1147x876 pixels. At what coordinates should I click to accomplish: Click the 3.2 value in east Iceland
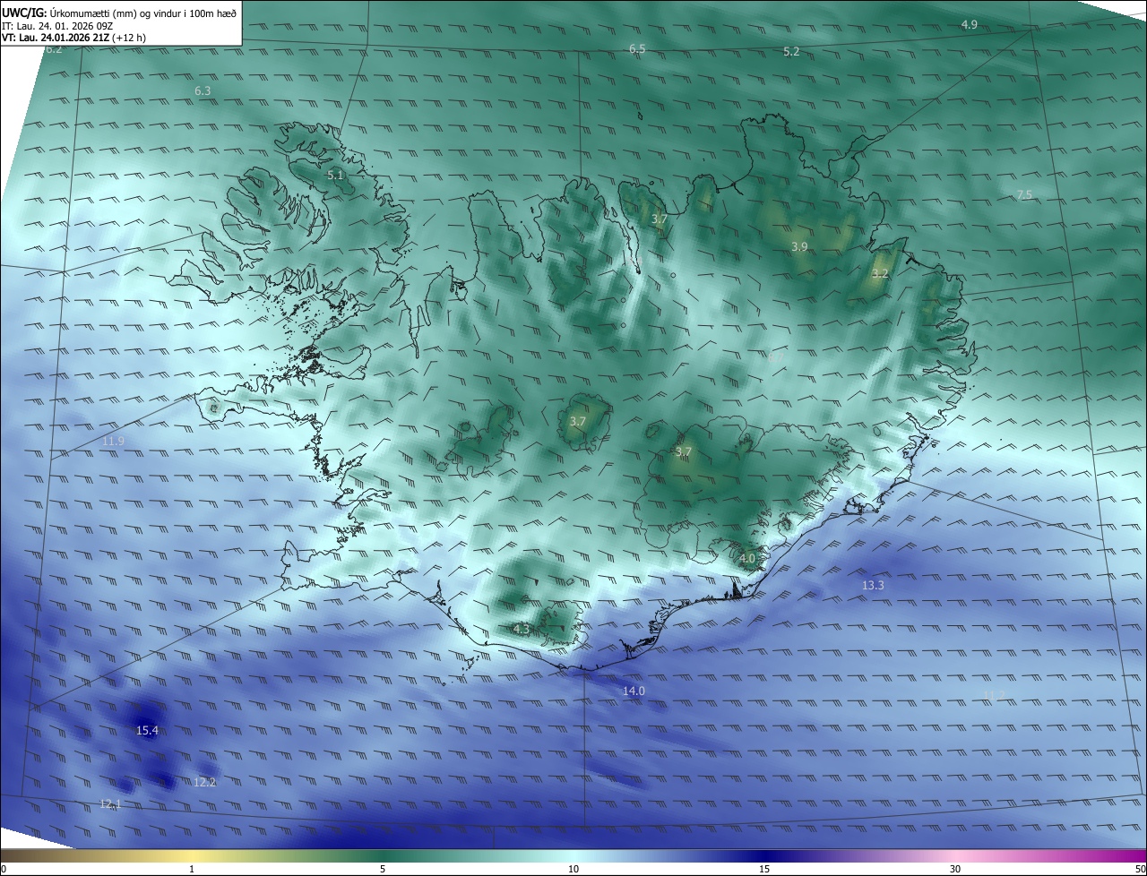[x=880, y=274]
